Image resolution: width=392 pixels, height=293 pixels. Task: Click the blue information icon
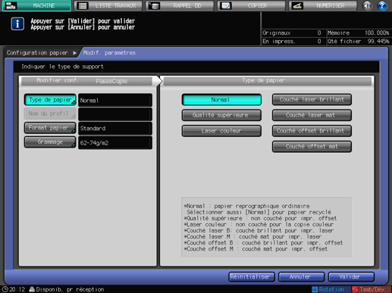17,24
